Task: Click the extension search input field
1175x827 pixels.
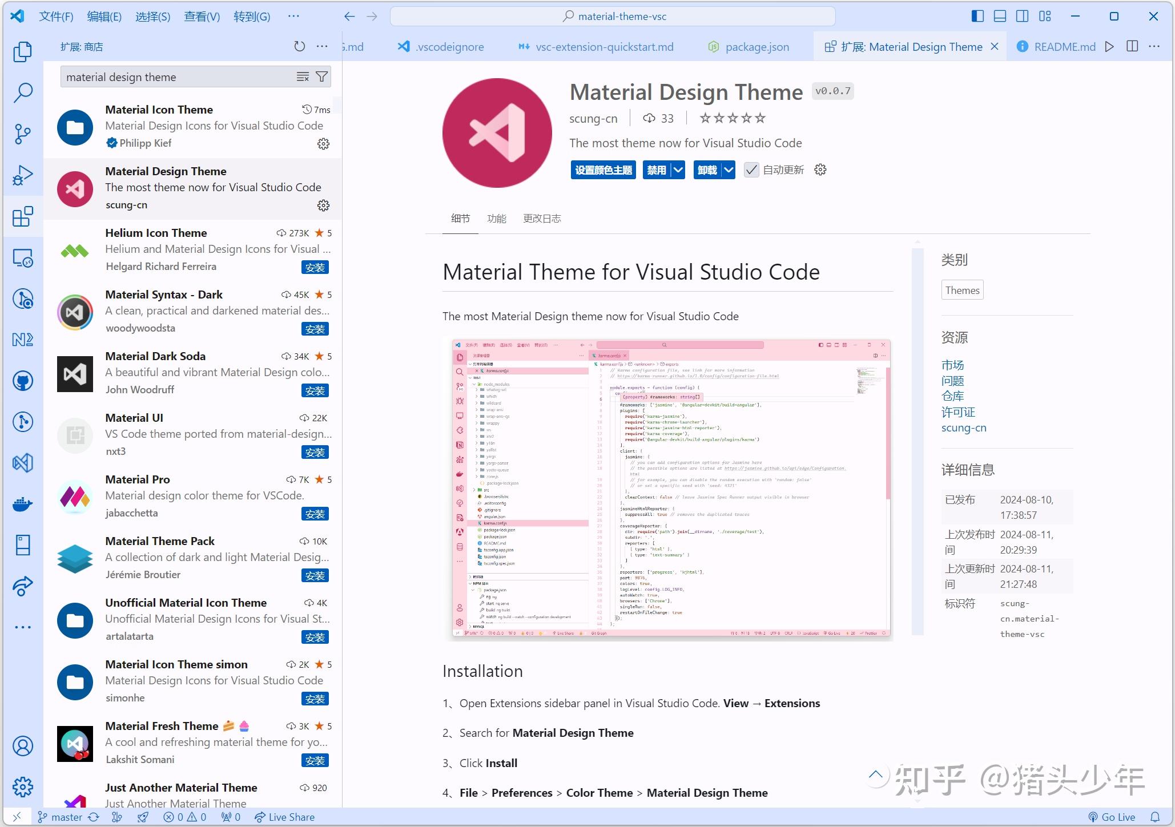Action: (171, 76)
